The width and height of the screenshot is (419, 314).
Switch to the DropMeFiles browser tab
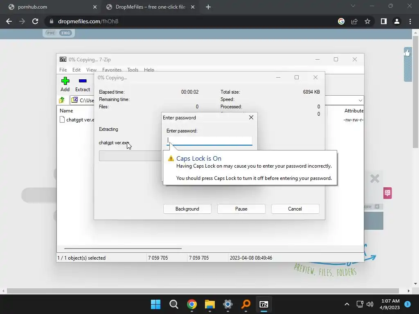[150, 7]
